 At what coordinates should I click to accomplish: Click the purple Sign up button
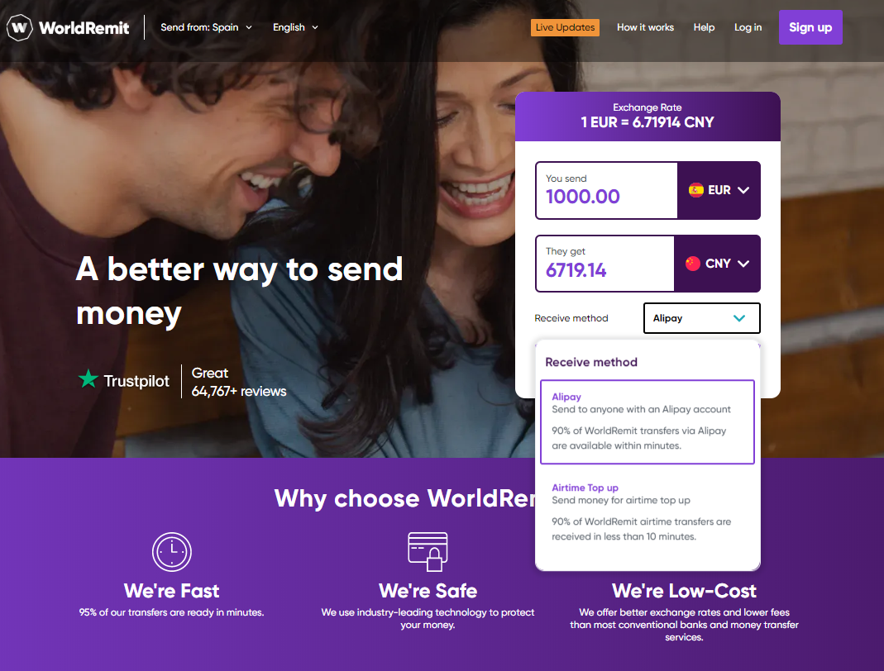[x=810, y=27]
